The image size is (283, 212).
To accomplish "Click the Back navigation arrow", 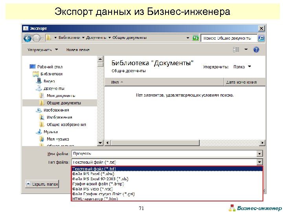I will pyautogui.click(x=28, y=38).
